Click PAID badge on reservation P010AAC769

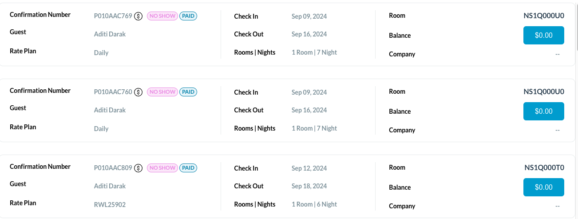(188, 16)
